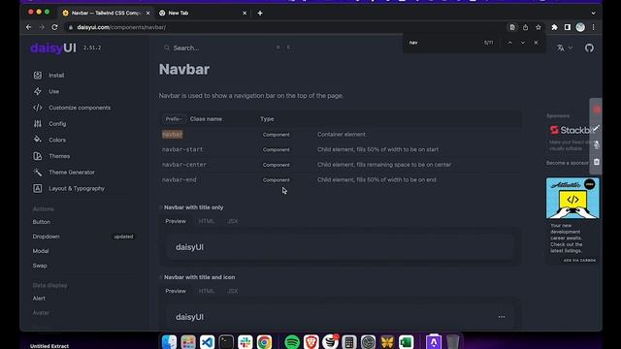Image resolution: width=621 pixels, height=349 pixels.
Task: Jump to previous find-in-page match
Action: [510, 43]
